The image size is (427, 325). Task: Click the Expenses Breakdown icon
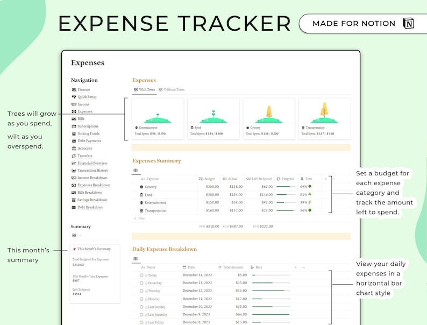[x=74, y=185]
